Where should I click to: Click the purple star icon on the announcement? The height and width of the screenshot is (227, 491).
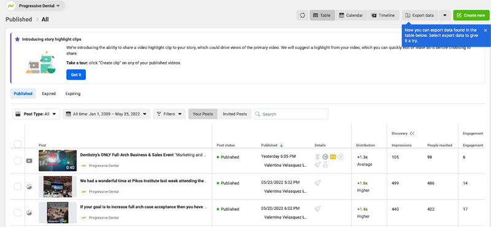pos(17,39)
